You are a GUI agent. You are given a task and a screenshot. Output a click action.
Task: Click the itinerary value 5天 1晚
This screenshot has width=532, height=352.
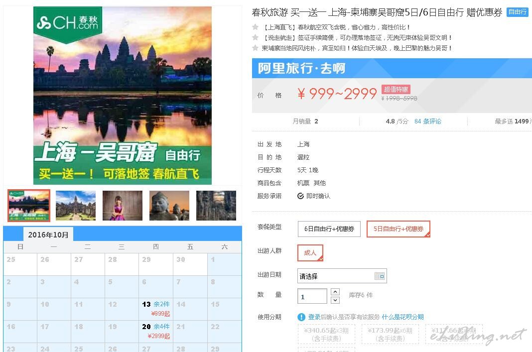point(308,170)
